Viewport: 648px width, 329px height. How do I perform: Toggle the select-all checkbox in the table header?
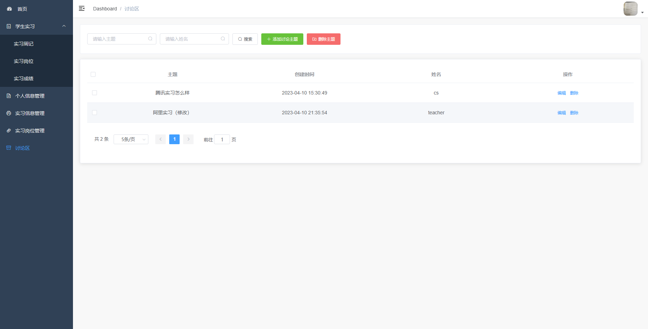(x=93, y=74)
